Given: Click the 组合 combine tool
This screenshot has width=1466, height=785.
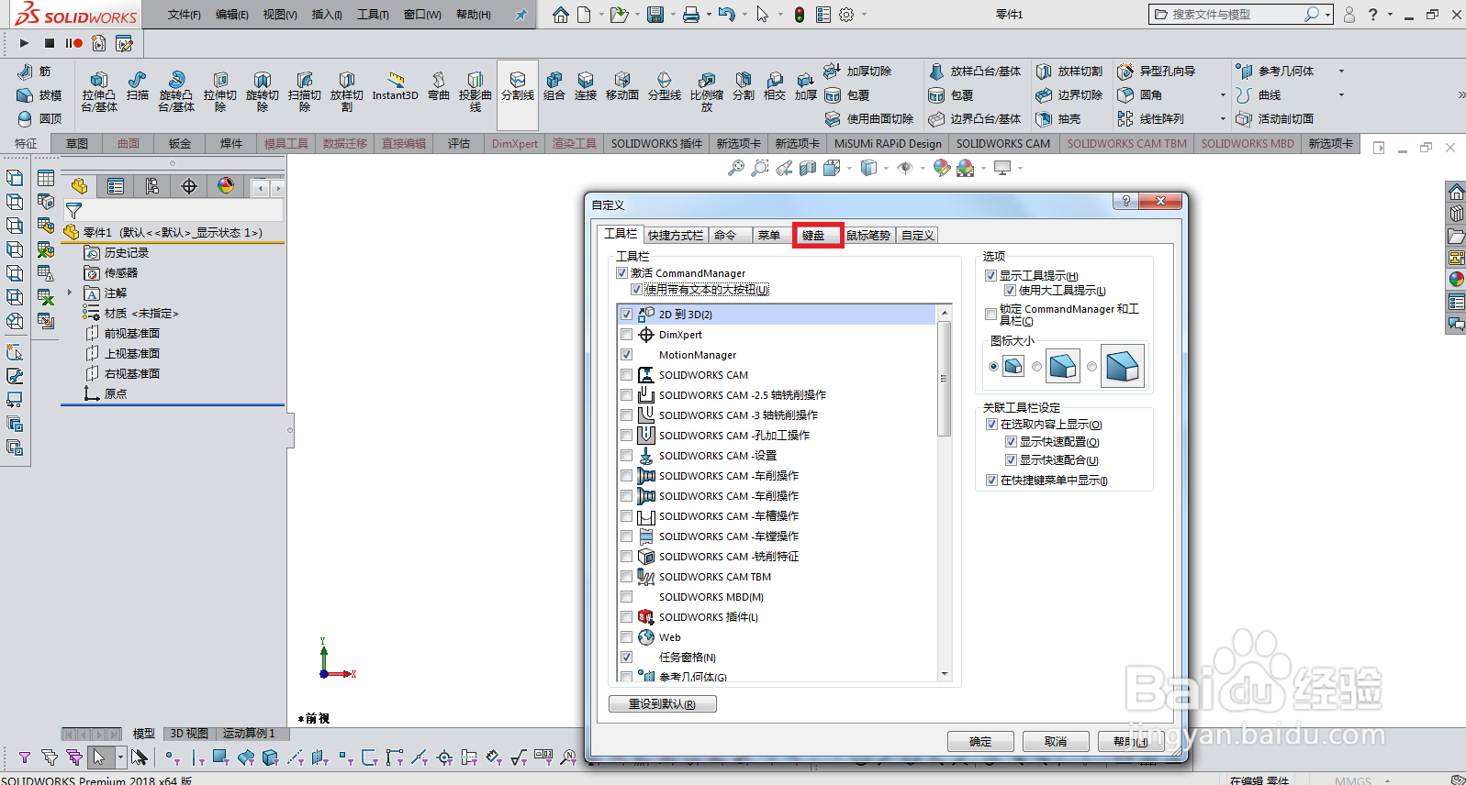Looking at the screenshot, I should coord(554,86).
